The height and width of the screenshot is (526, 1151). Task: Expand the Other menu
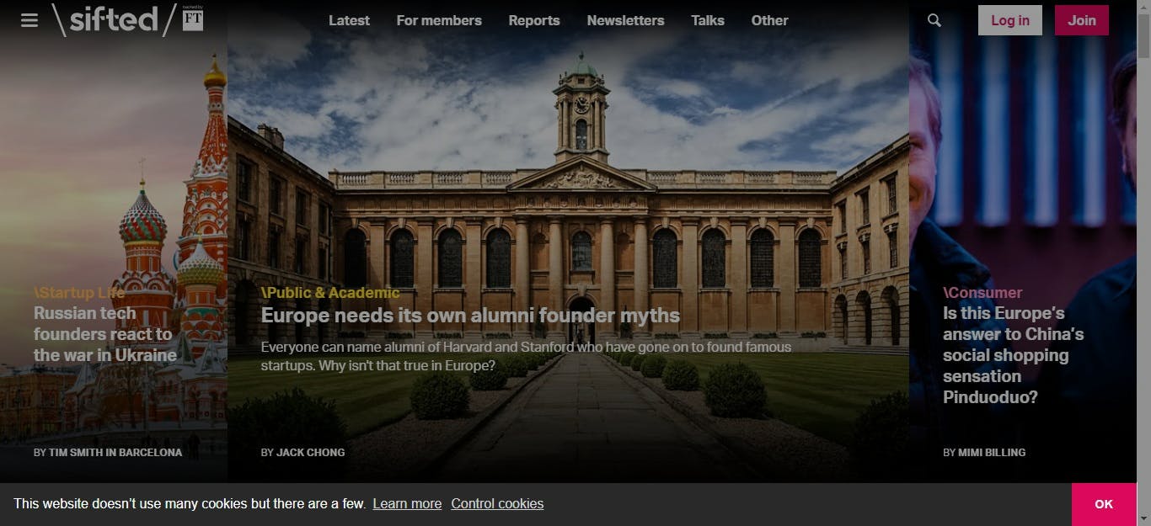pyautogui.click(x=770, y=20)
